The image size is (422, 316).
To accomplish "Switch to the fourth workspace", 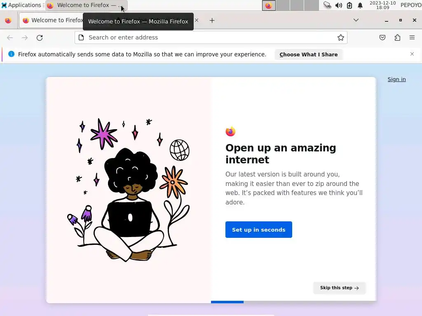I will coord(311,5).
